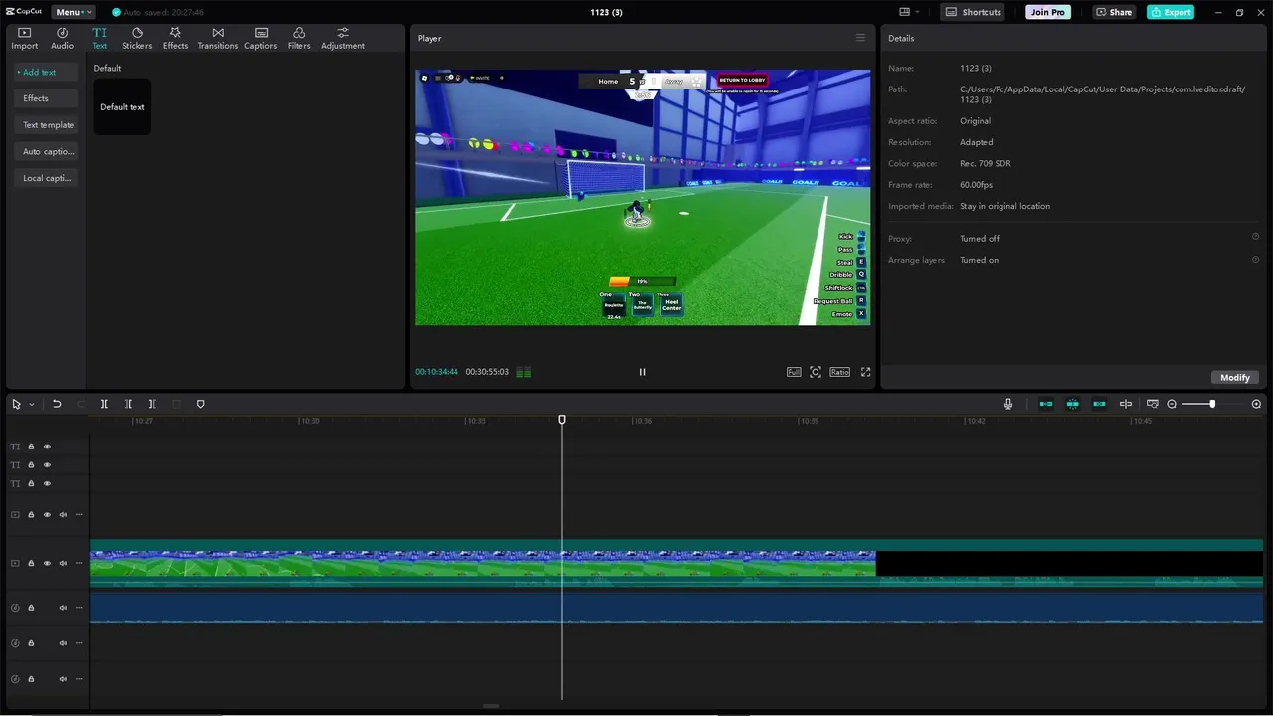Mute the main video track with the clip

point(63,563)
